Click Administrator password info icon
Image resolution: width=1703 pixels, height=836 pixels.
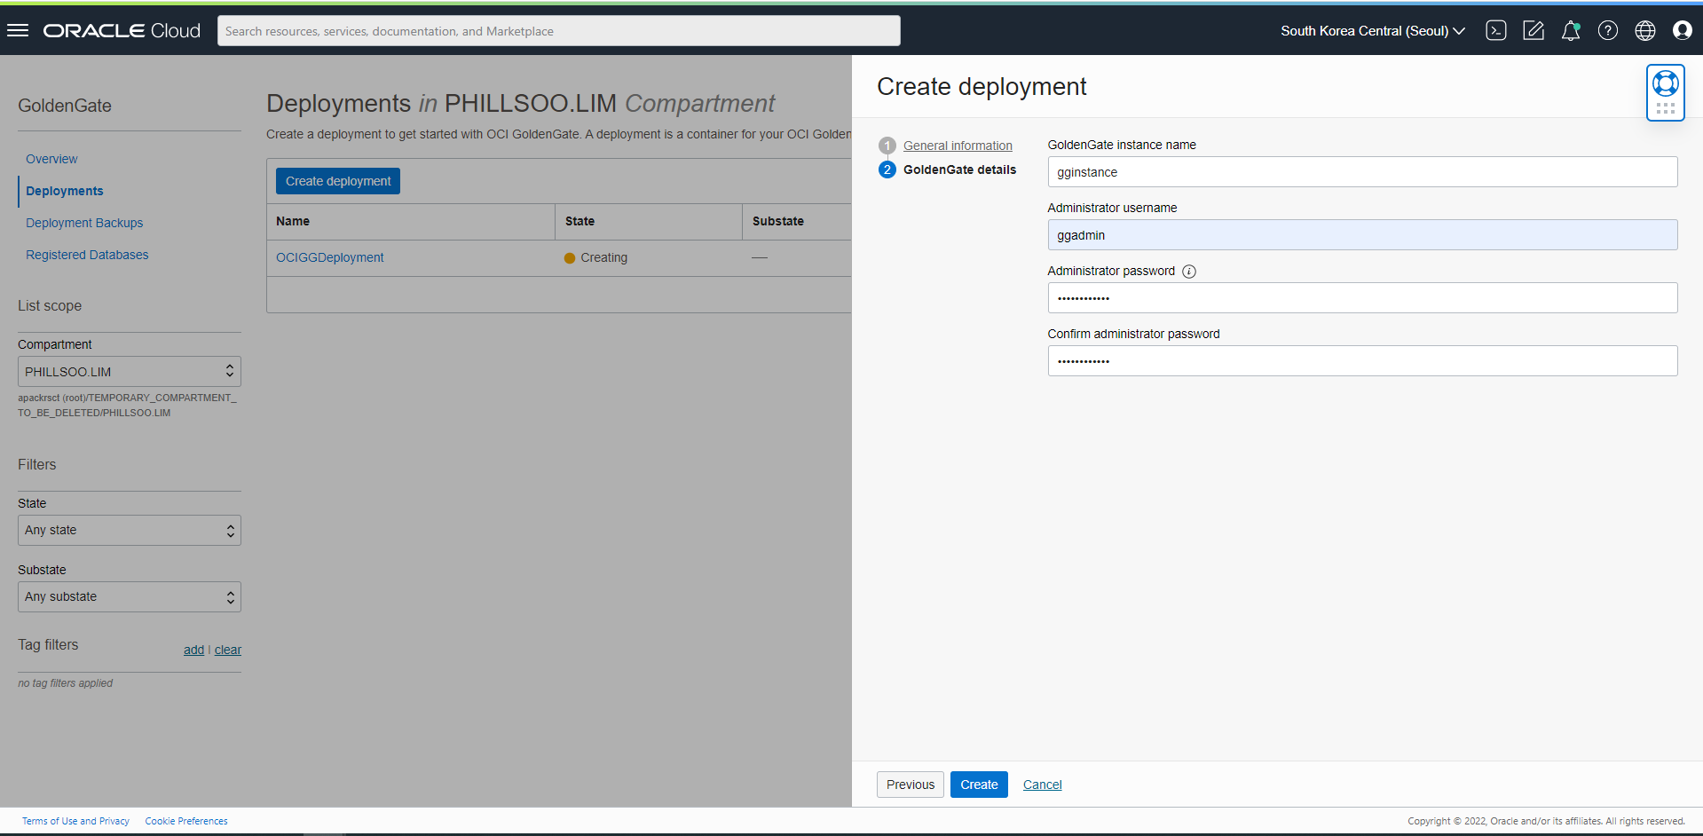coord(1189,272)
